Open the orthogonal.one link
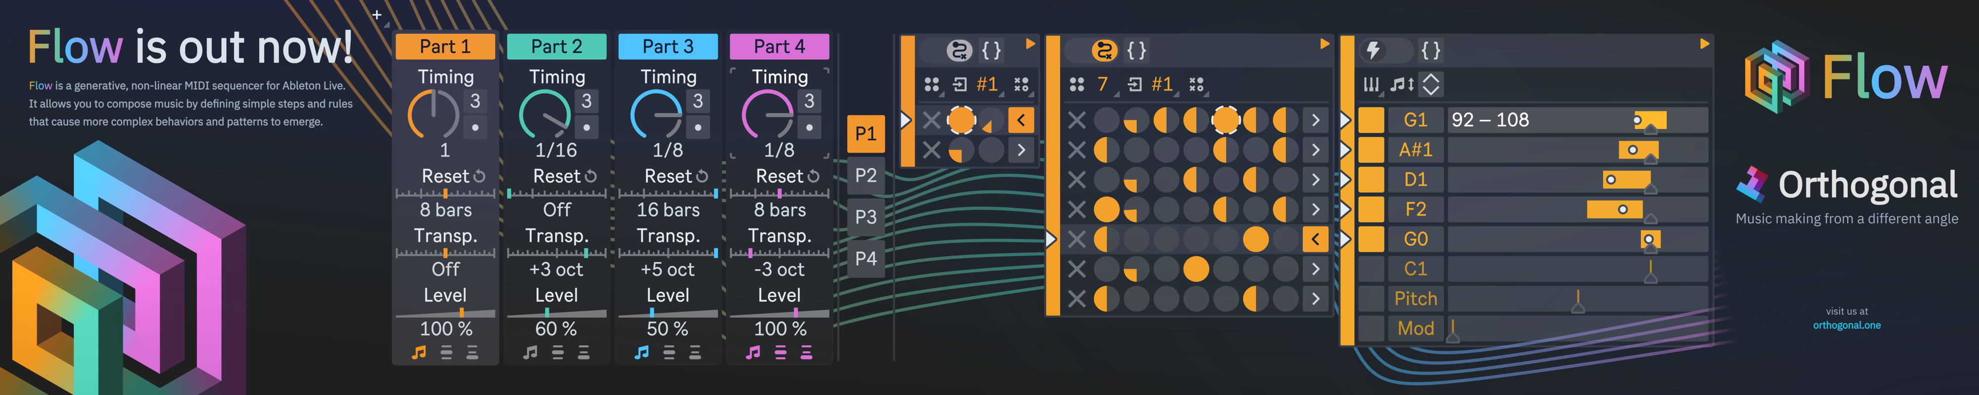This screenshot has width=1979, height=395. [x=1846, y=325]
